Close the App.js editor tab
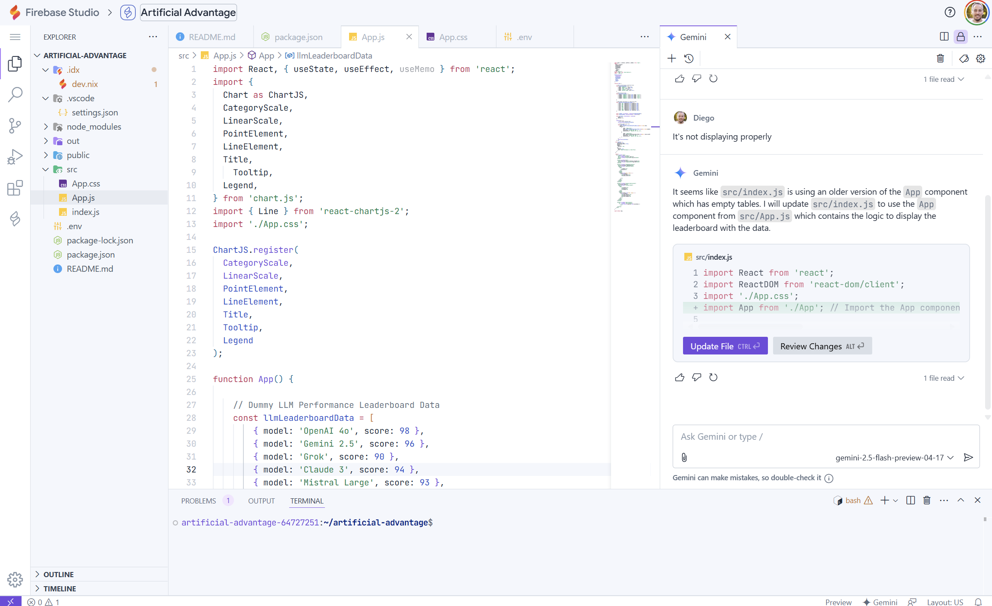The height and width of the screenshot is (606, 992). [x=409, y=37]
